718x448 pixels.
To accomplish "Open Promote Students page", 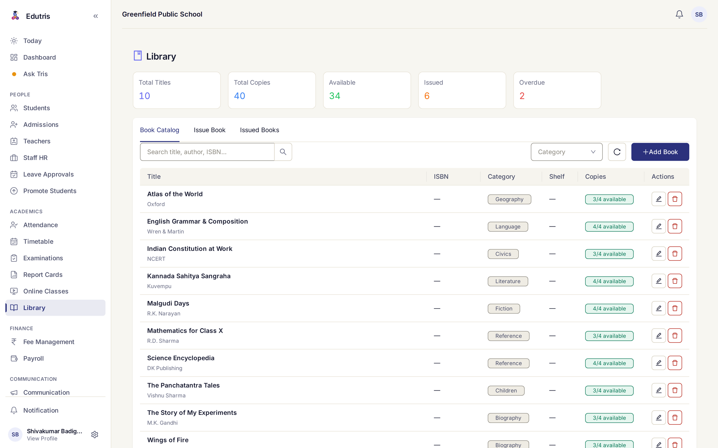I will click(55, 191).
